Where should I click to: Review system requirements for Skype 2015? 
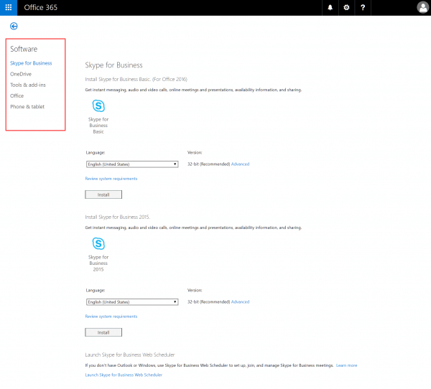click(111, 317)
